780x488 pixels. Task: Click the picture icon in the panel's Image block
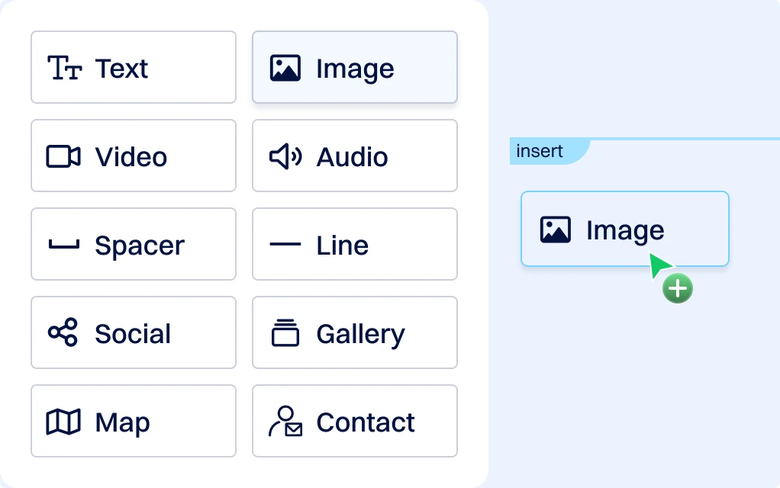tap(285, 68)
